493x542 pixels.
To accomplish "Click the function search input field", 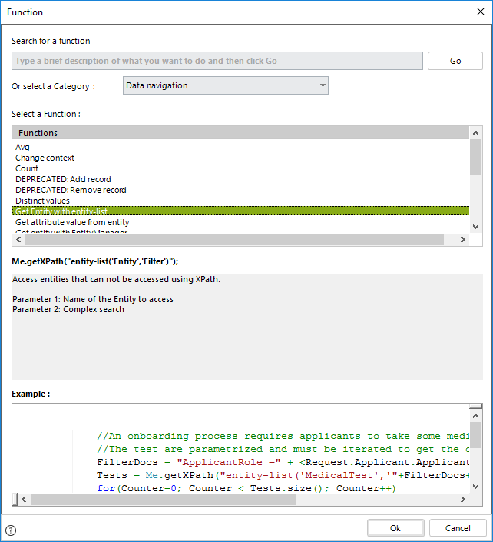I will tap(217, 61).
